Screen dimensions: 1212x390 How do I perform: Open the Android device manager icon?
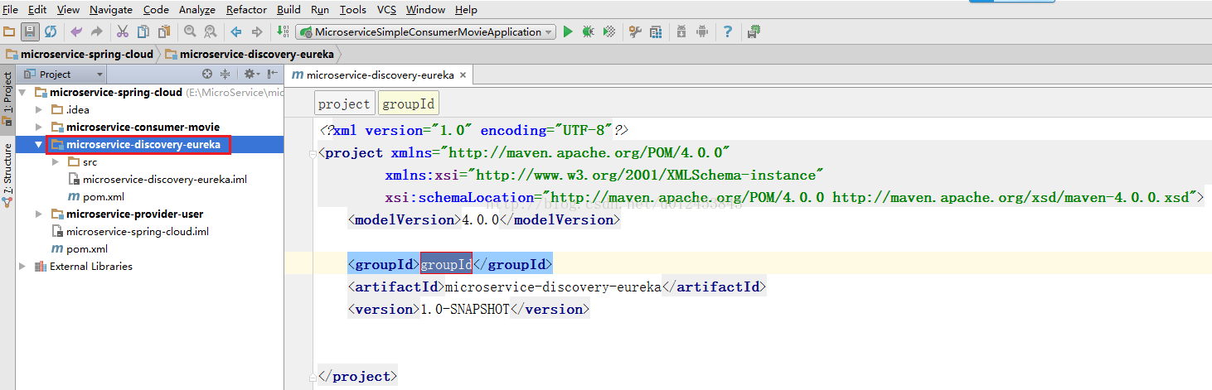pos(702,31)
